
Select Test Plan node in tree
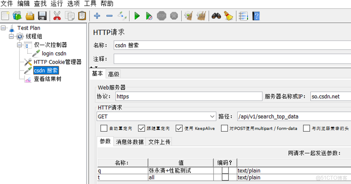[x=29, y=28]
